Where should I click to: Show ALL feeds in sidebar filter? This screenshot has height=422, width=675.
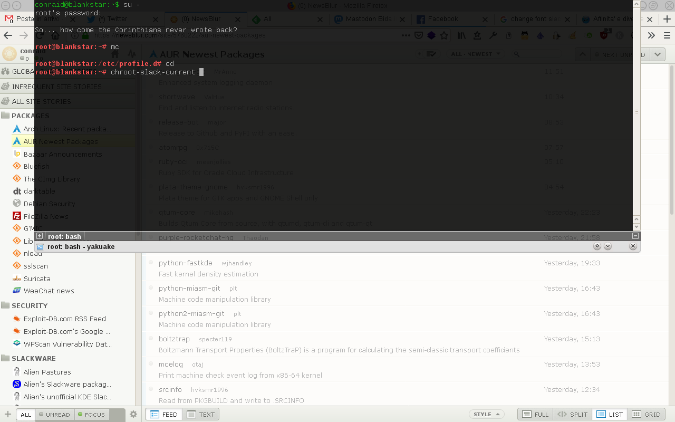[26, 415]
